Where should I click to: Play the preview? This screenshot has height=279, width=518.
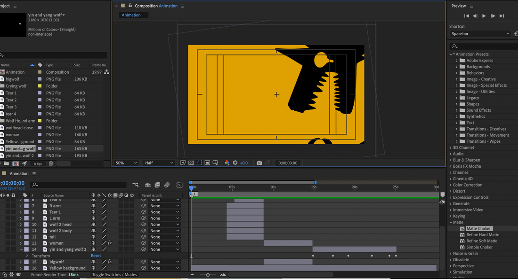[x=484, y=16]
